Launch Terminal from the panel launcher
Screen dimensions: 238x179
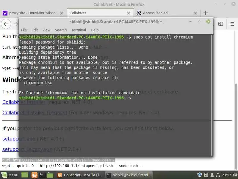42,175
